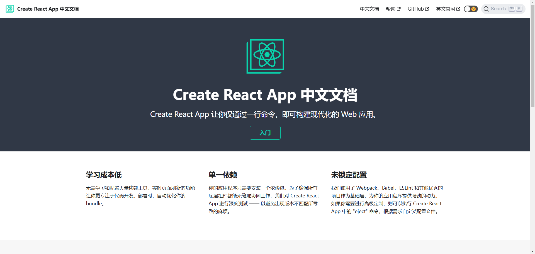Click the scrollbar up arrow

pyautogui.click(x=532, y=2)
